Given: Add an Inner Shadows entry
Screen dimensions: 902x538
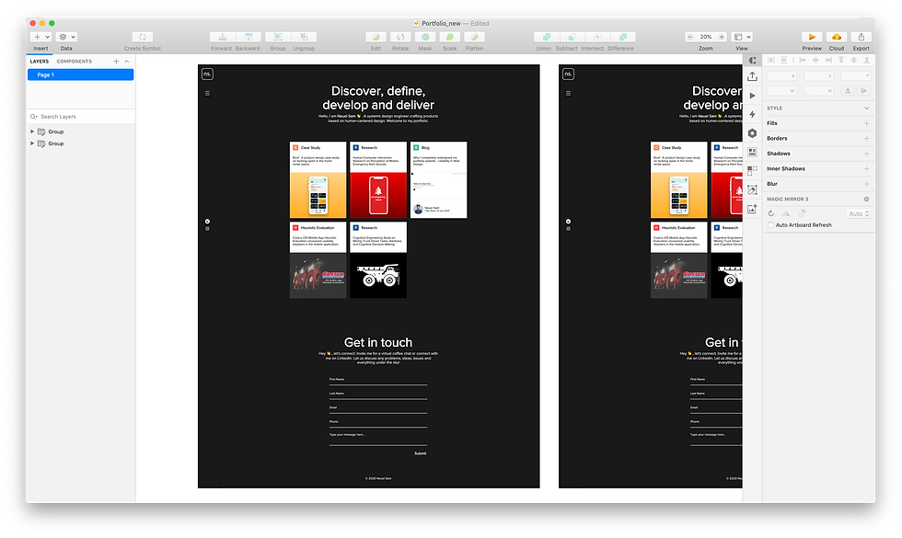Looking at the screenshot, I should pos(866,169).
